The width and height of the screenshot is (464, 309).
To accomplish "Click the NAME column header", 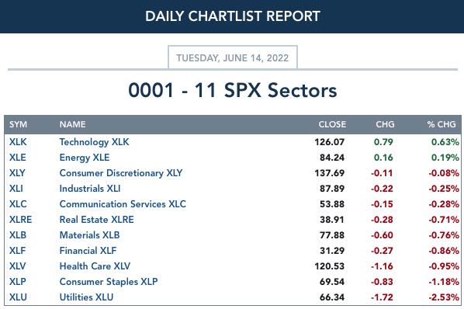I will click(72, 124).
